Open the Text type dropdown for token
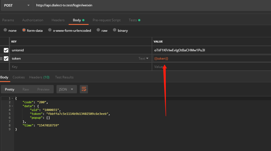271x151 pixels. 143,59
